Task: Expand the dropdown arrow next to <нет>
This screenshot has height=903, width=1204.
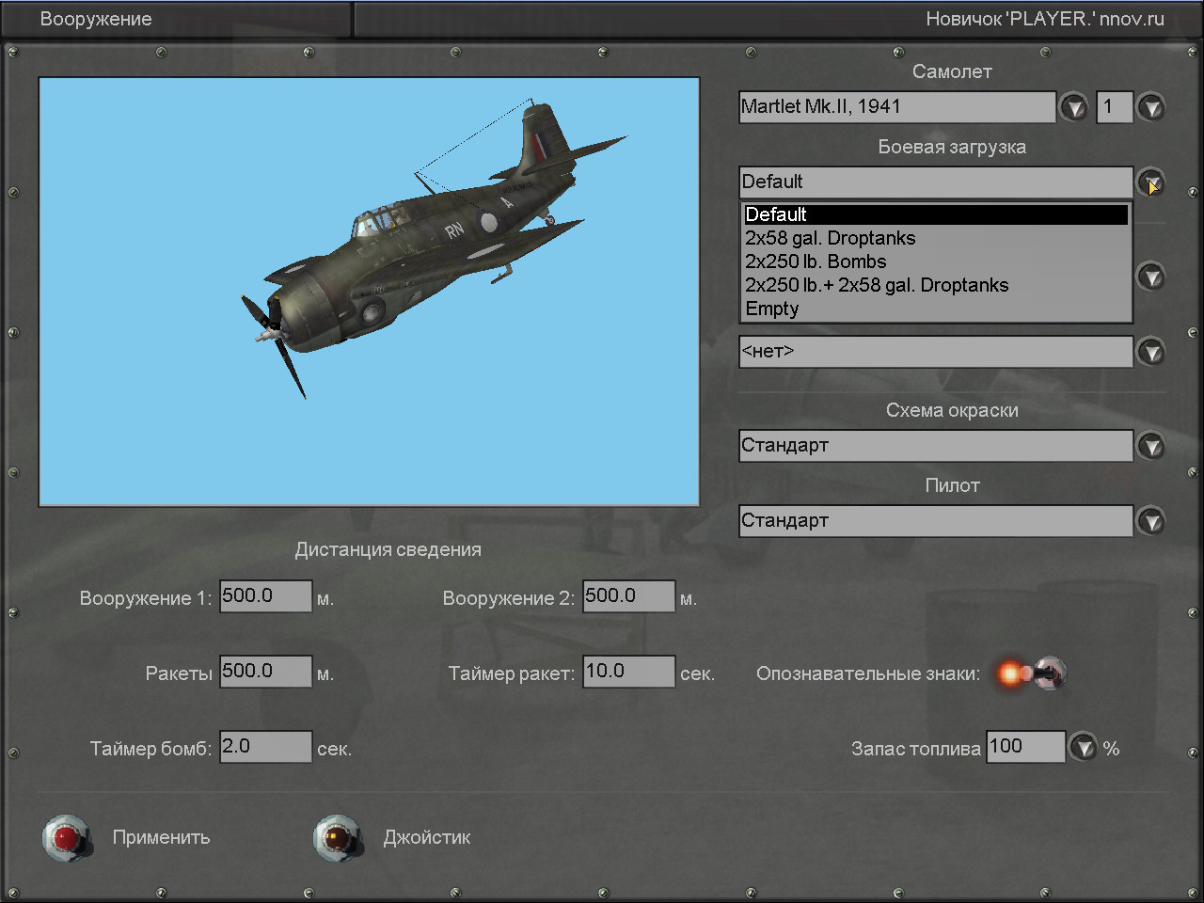Action: pyautogui.click(x=1150, y=352)
